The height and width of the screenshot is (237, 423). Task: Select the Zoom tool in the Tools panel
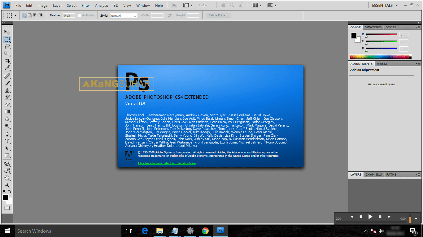click(7, 185)
